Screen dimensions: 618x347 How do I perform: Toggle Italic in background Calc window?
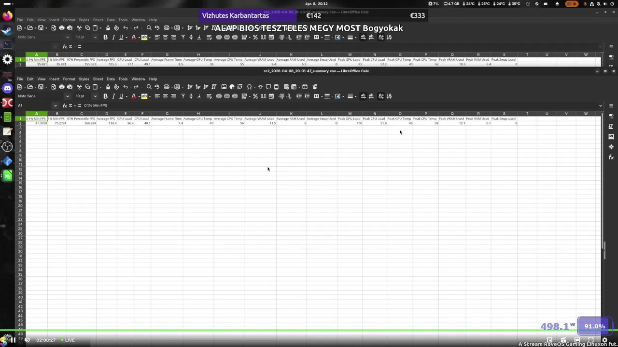point(113,37)
